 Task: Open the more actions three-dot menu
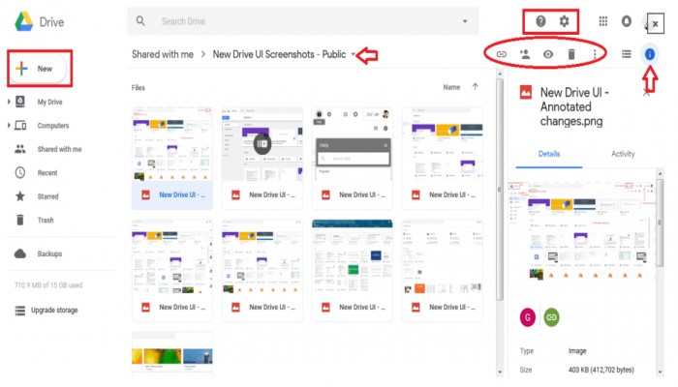tap(593, 55)
